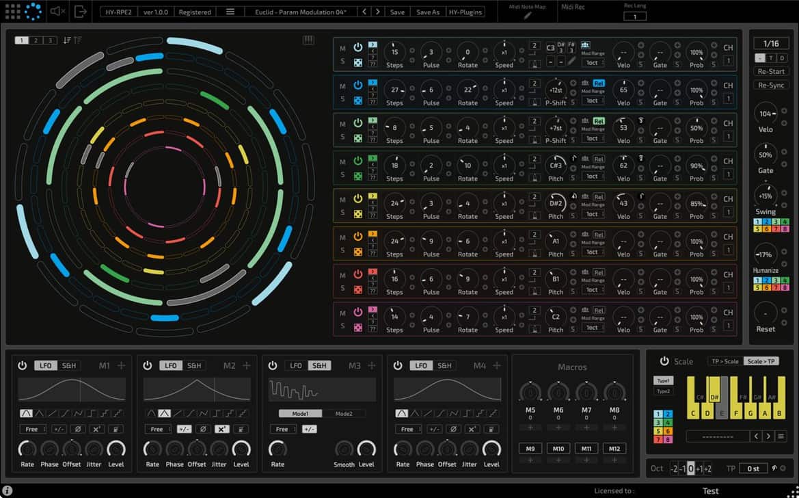Toggle power for sequencer row 1
The height and width of the screenshot is (498, 799).
358,47
